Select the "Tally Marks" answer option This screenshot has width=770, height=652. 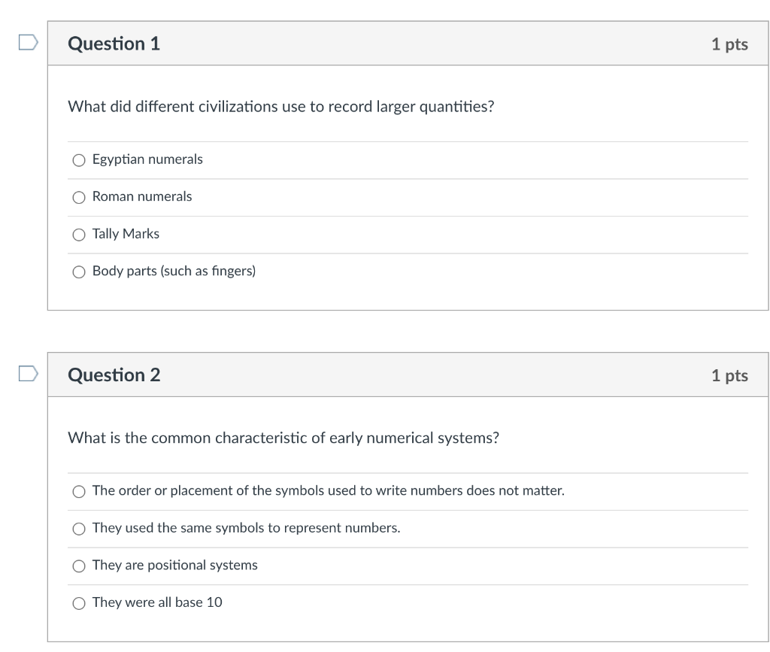click(79, 234)
